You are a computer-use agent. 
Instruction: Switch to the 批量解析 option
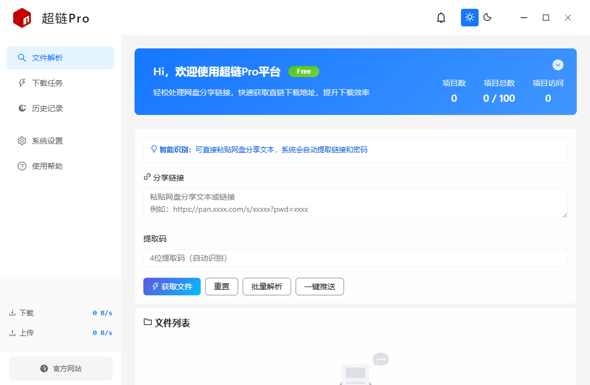266,286
